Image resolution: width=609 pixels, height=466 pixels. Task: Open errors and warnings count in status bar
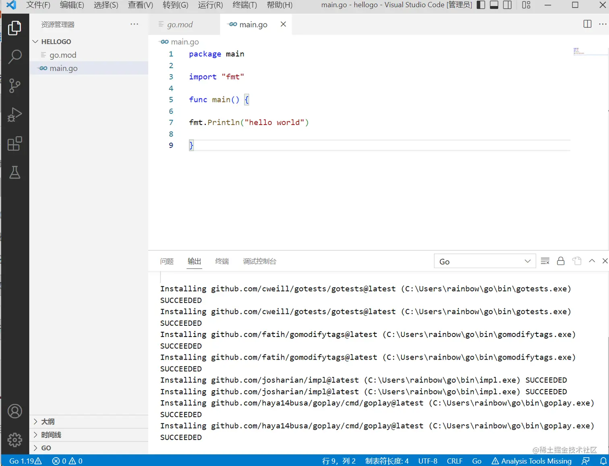click(67, 461)
